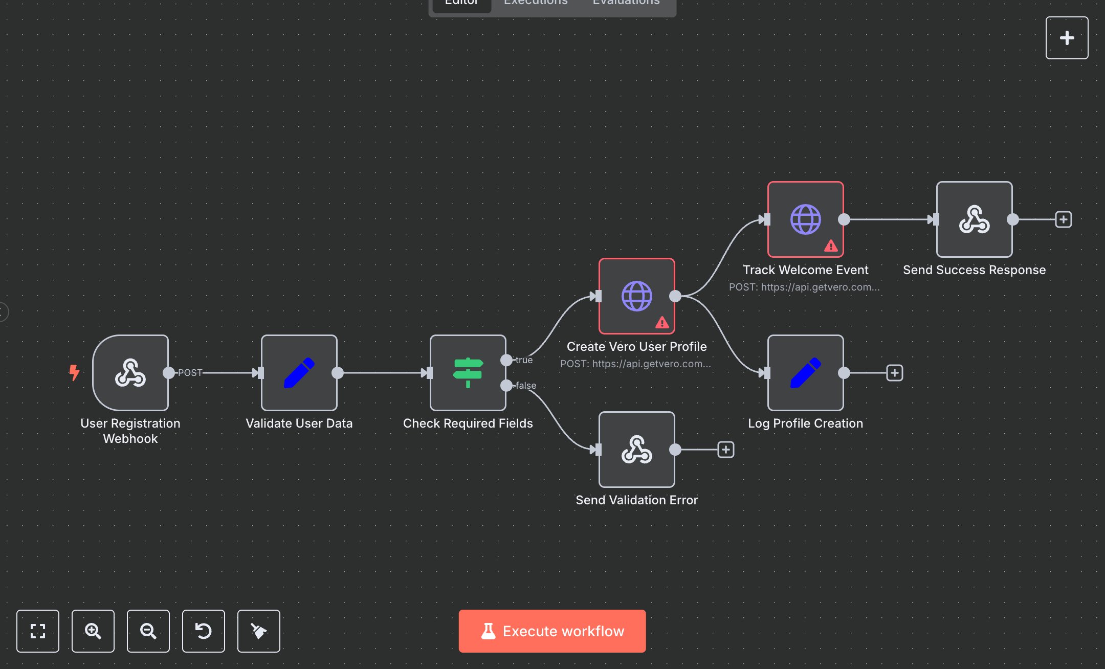Screen dimensions: 1105x669
Task: Execute the workflow
Action: [x=552, y=631]
